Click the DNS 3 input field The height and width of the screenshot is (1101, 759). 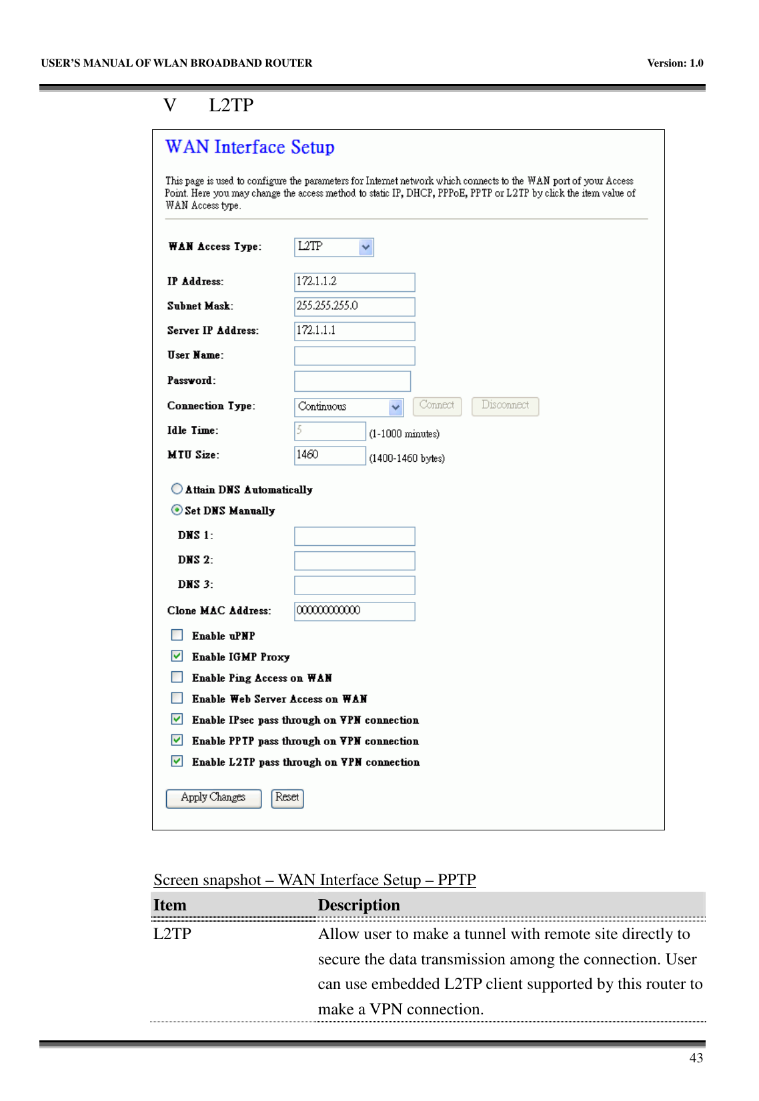354,585
